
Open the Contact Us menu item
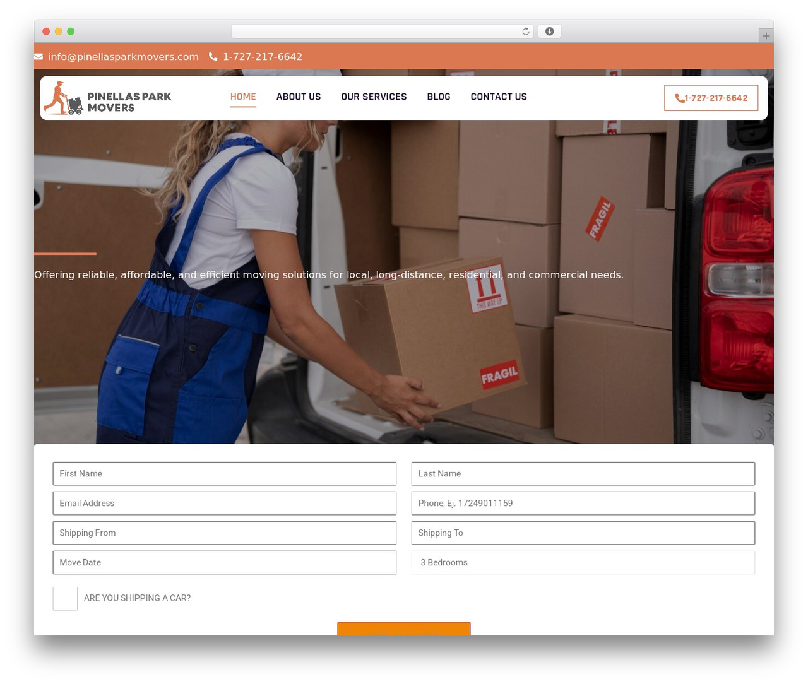499,97
